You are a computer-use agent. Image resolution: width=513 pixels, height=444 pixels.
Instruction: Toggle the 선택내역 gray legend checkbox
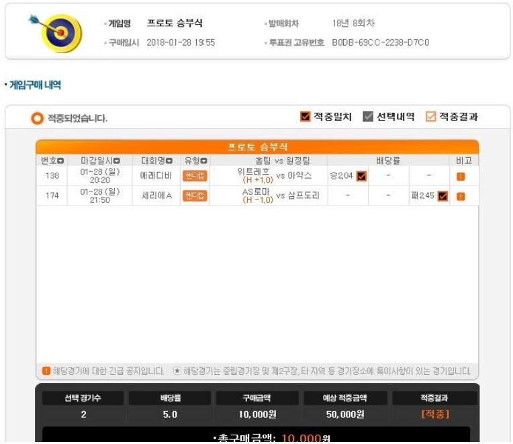tap(368, 116)
